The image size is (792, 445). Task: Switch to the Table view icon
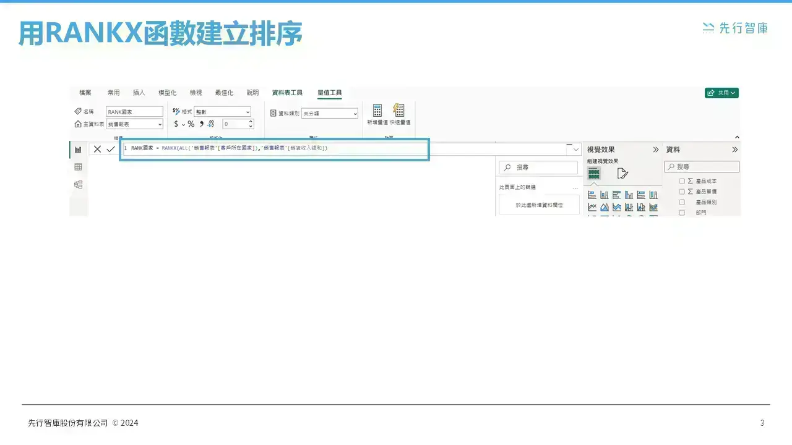coord(78,167)
